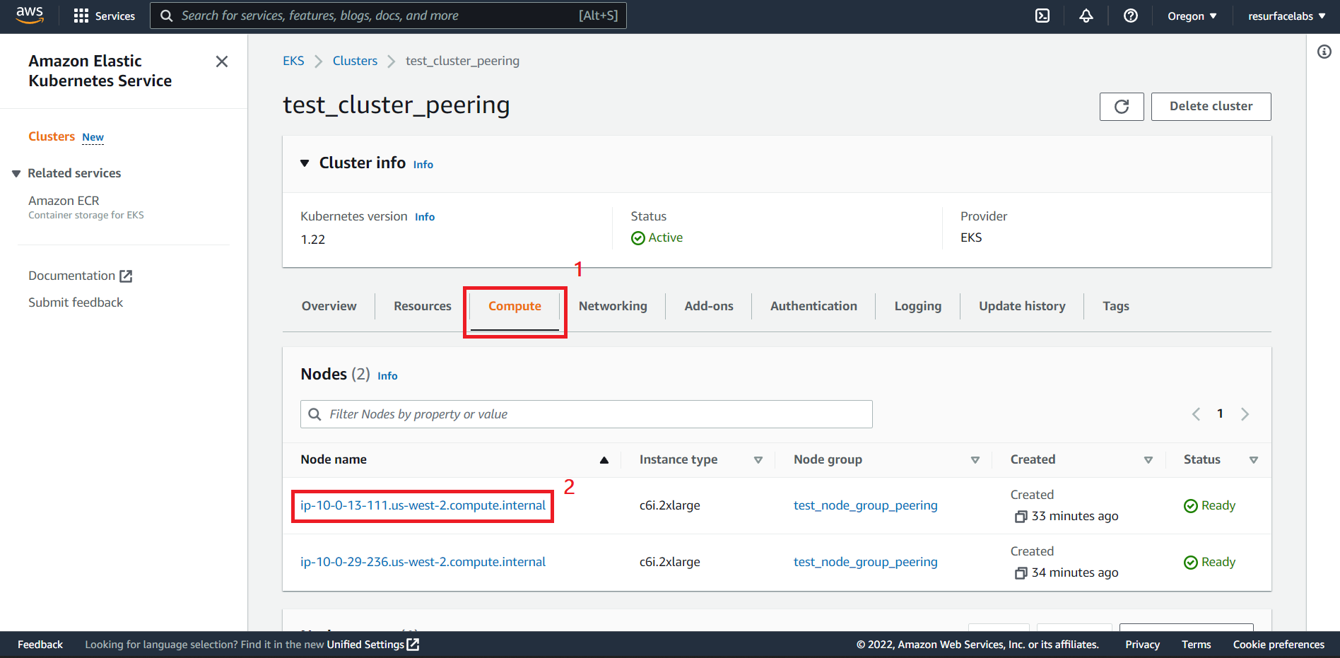Click the Delete cluster button
Viewport: 1340px width, 658px height.
point(1211,107)
